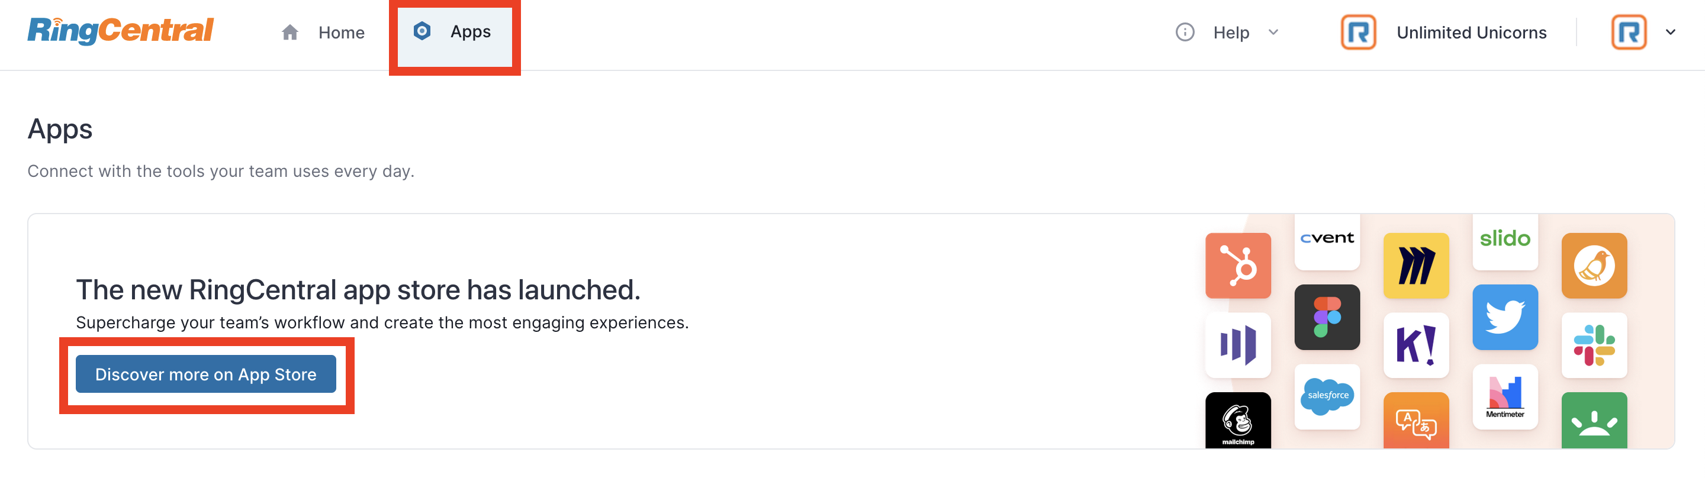Open the Twitter bird app icon

[x=1505, y=317]
